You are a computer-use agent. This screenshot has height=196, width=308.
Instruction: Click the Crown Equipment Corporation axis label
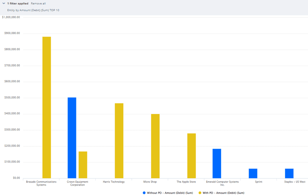78,183
